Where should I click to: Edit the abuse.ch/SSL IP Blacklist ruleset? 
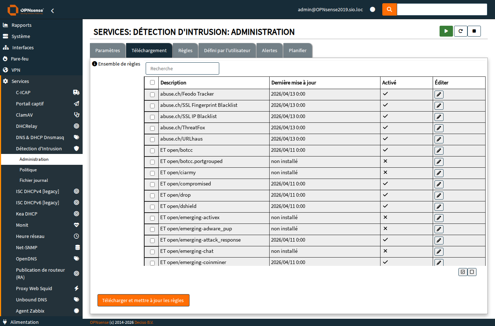coord(439,117)
